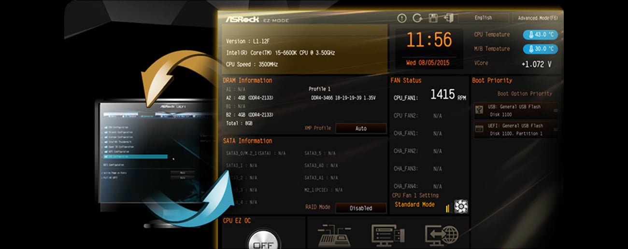
Task: Click the circular arrow load defaults icon
Action: 417,18
